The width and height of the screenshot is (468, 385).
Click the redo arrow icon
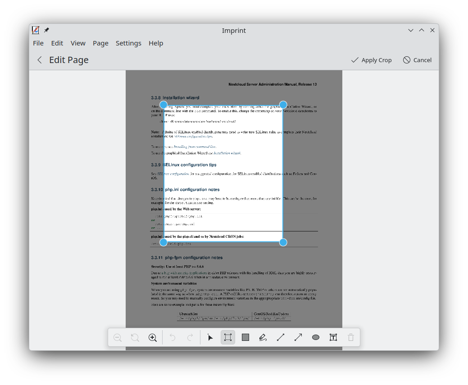(x=190, y=338)
